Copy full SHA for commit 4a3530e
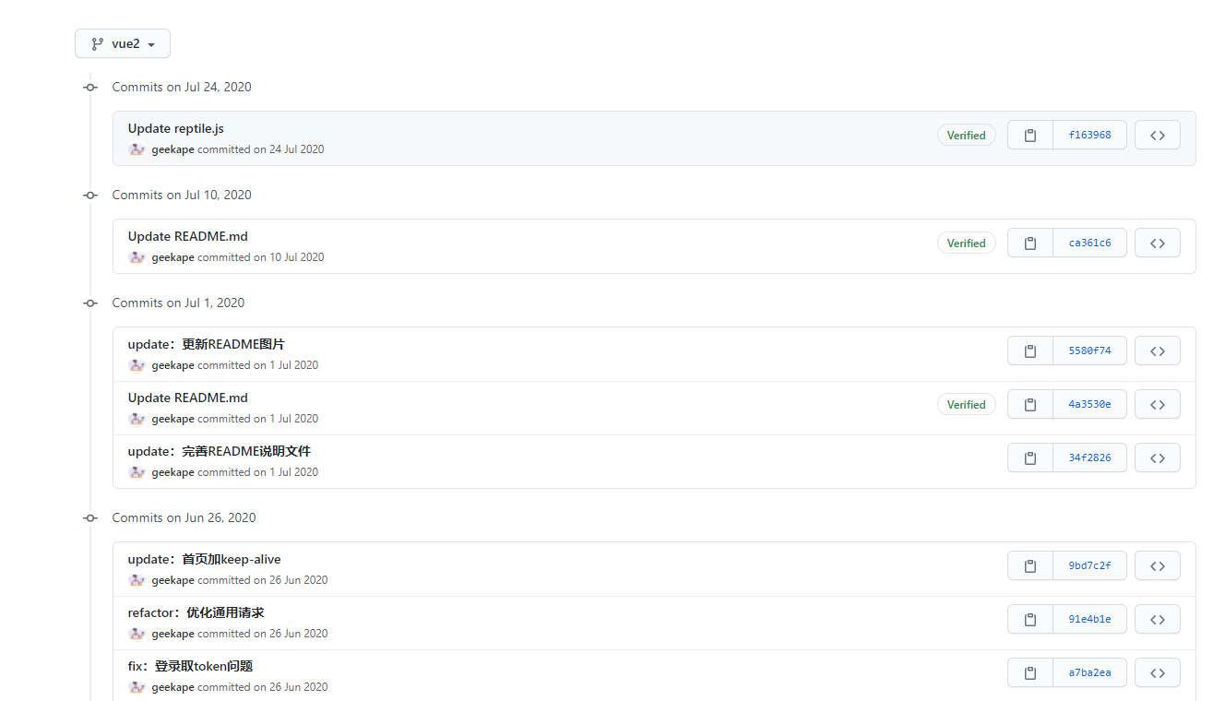This screenshot has height=701, width=1213. coord(1030,404)
